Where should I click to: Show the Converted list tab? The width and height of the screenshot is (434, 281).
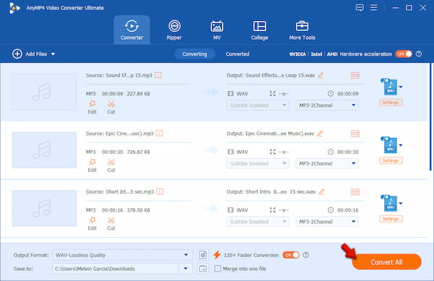click(x=237, y=54)
